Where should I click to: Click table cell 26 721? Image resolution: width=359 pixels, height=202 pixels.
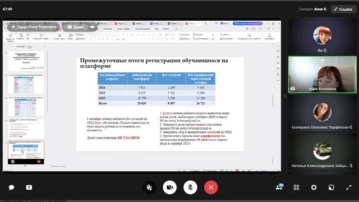(x=201, y=103)
